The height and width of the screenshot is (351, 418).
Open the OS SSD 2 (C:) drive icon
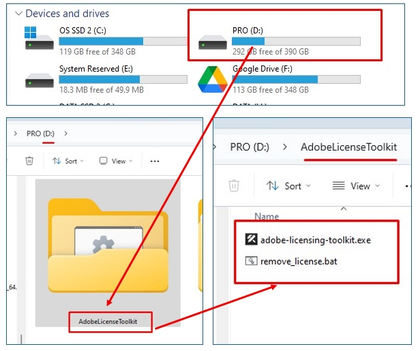tap(39, 38)
